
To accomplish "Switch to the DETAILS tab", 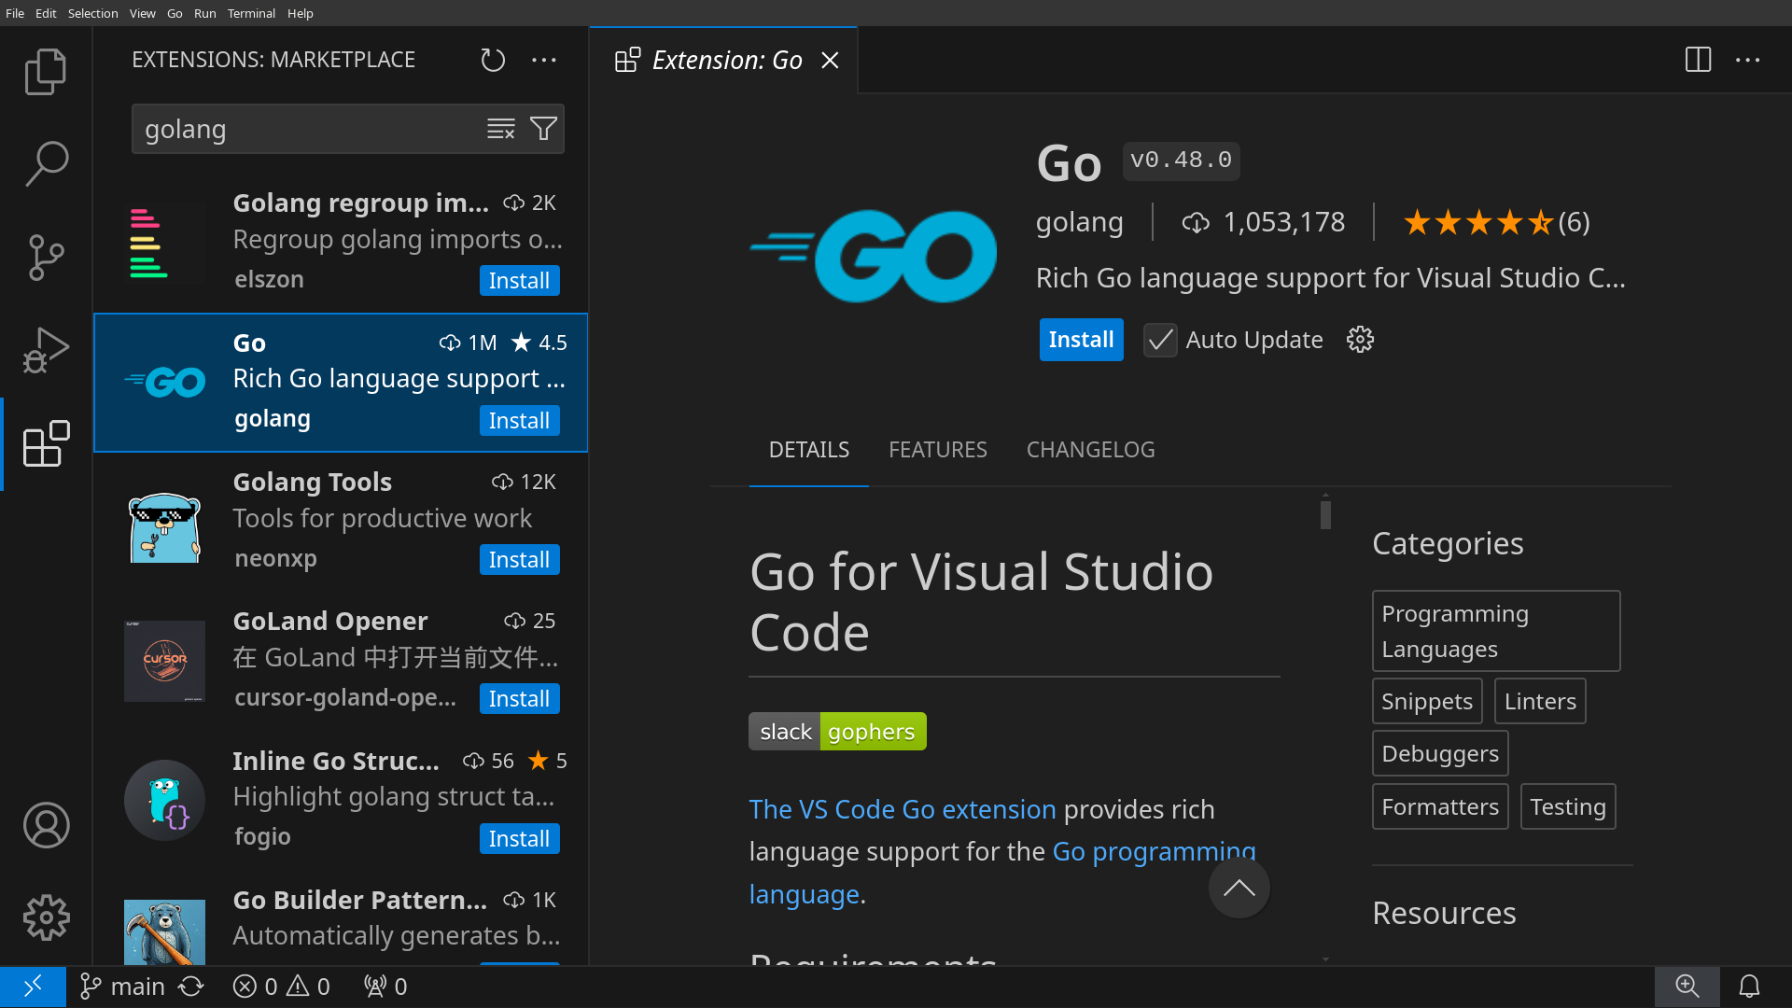I will [x=808, y=450].
